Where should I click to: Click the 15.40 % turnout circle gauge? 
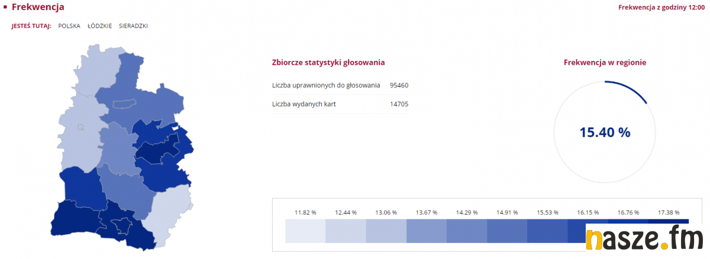click(x=605, y=132)
